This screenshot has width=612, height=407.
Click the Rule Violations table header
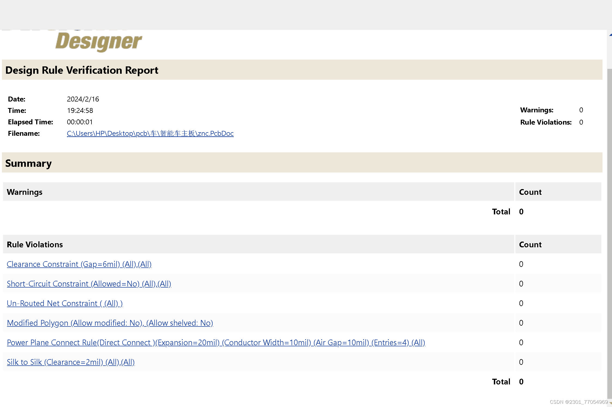tap(35, 245)
